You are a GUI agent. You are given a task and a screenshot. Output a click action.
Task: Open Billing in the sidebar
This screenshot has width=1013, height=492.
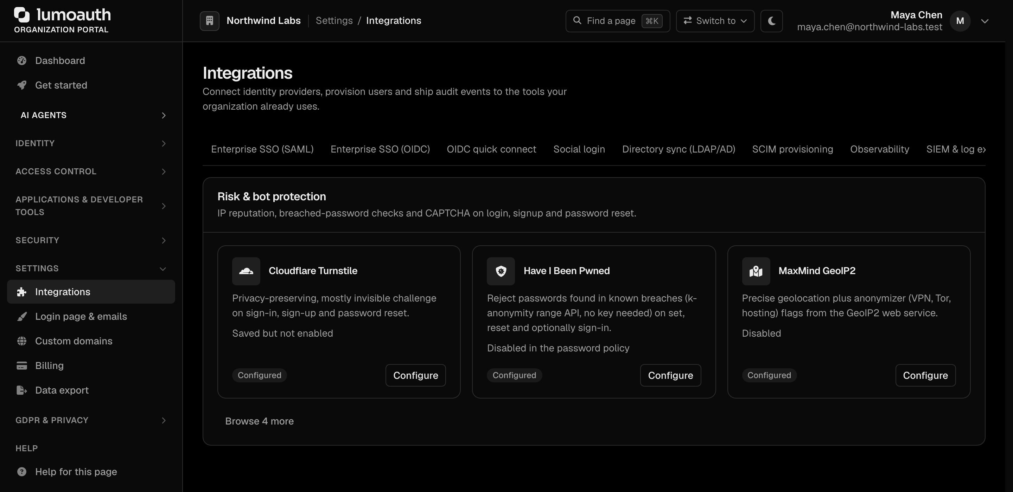click(x=91, y=365)
